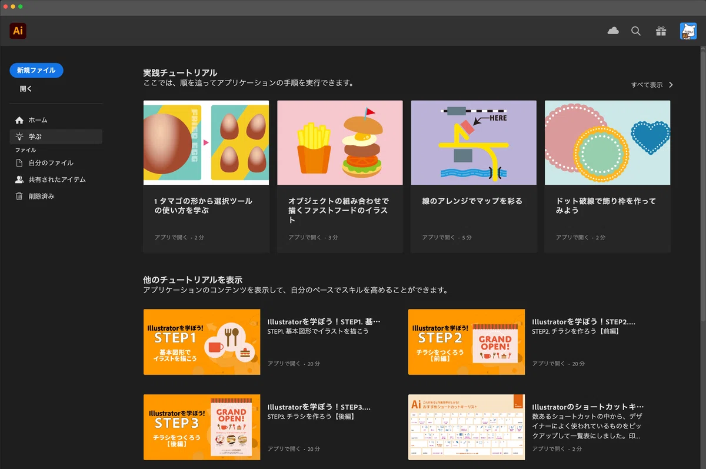Click title オブジェクトの組み合わせで描くファストフードのイラスト
This screenshot has height=469, width=706.
[x=338, y=210]
